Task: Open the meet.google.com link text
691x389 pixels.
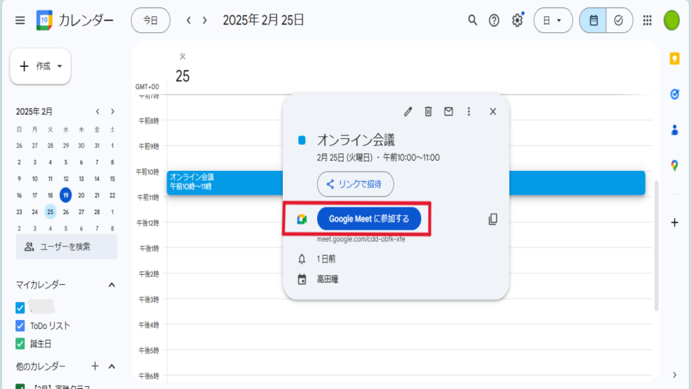Action: pyautogui.click(x=361, y=239)
